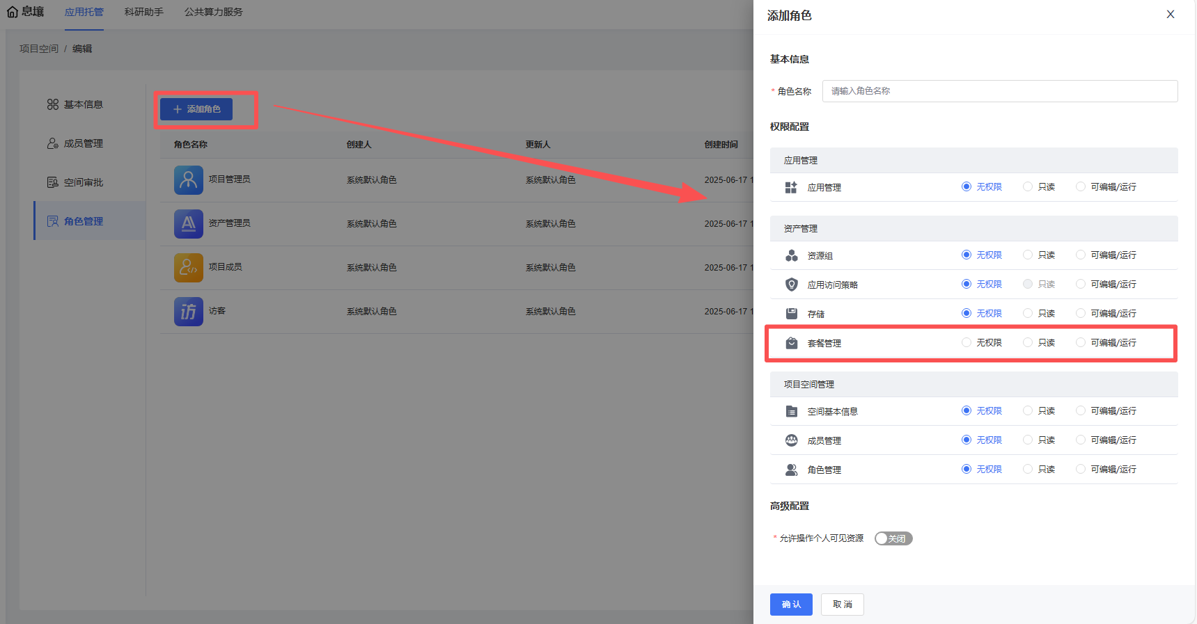Click the 成员管理 permission row icon
Image resolution: width=1197 pixels, height=624 pixels.
(x=791, y=440)
